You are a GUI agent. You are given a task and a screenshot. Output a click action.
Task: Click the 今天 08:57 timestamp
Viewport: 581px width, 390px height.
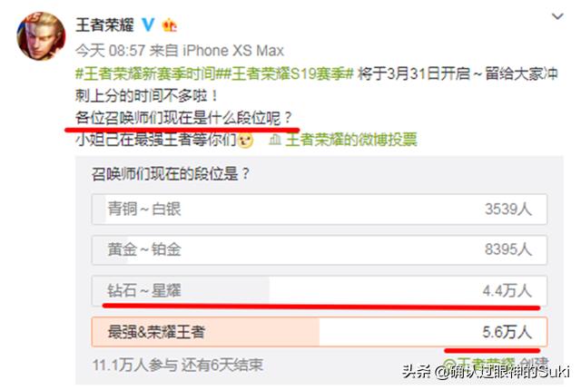(x=110, y=51)
